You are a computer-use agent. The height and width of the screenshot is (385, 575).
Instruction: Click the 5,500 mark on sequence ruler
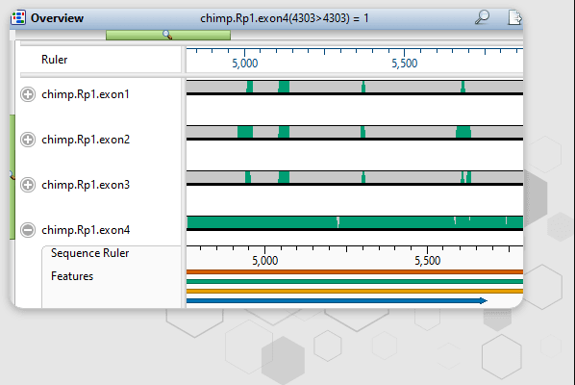[428, 261]
